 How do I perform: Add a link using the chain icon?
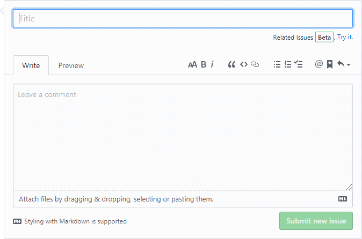coord(255,65)
